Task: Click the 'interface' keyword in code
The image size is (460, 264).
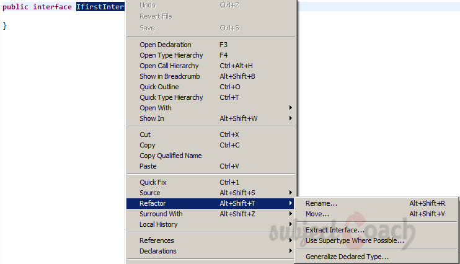Action: click(52, 7)
